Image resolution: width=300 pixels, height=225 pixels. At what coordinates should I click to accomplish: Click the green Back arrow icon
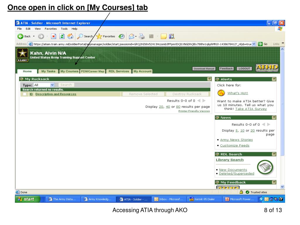coord(20,36)
